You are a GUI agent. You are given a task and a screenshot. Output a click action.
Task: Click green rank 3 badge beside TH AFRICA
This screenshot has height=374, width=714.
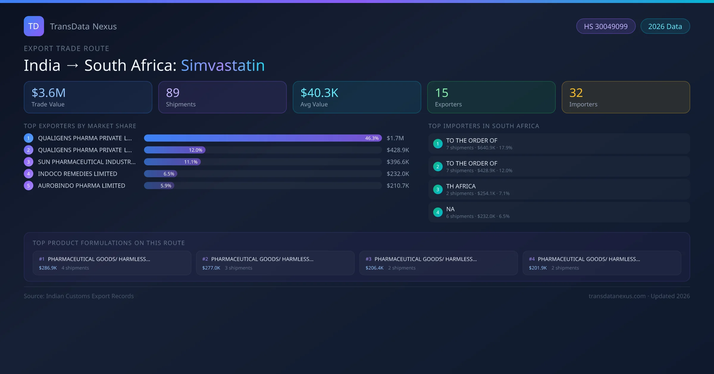click(438, 189)
